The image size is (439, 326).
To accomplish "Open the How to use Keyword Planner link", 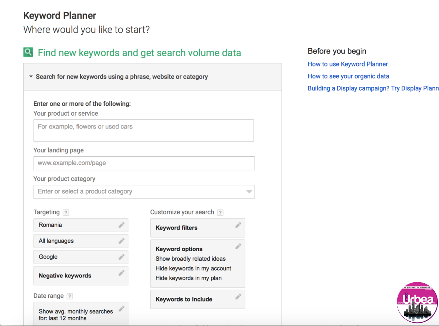I will (x=348, y=64).
